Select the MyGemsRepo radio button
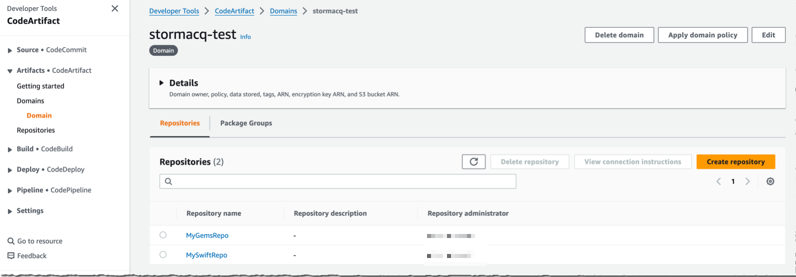 coord(163,235)
